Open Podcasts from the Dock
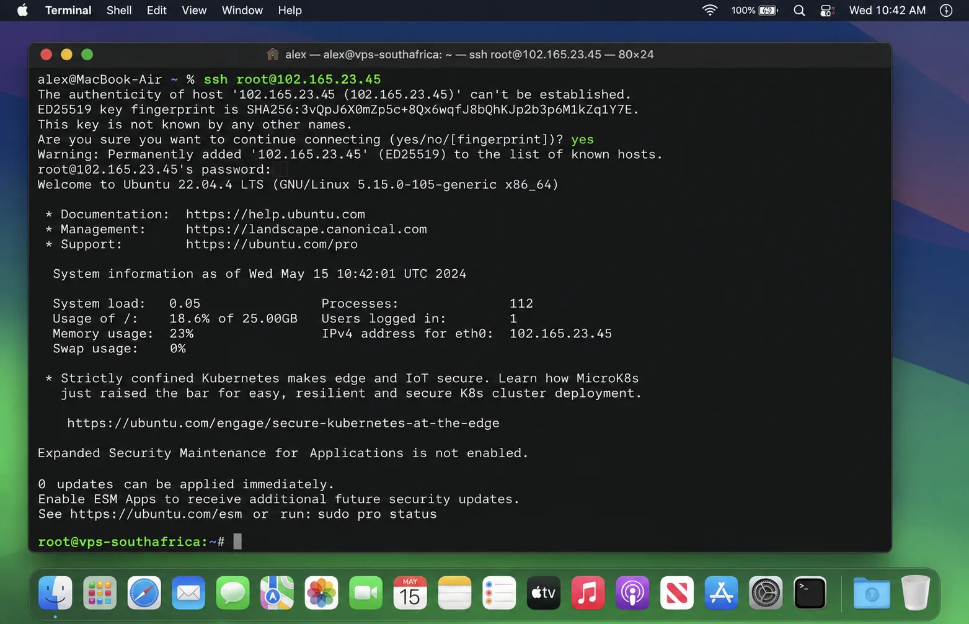Screen dimensions: 969x624 (632, 593)
